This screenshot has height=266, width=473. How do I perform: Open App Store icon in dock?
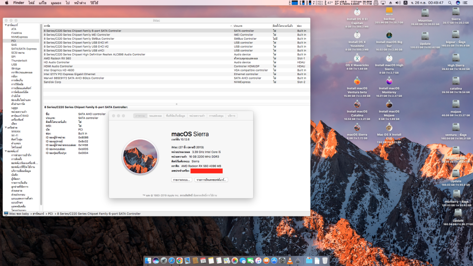[274, 261]
